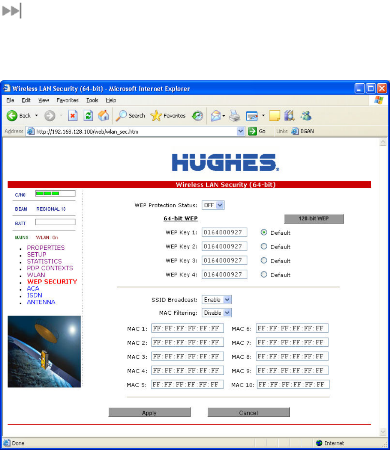This screenshot has height=450, width=390.
Task: Click the Mail envelope icon
Action: 215,116
